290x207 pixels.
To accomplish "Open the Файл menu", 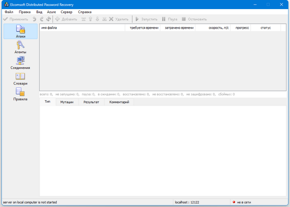I will click(9, 12).
